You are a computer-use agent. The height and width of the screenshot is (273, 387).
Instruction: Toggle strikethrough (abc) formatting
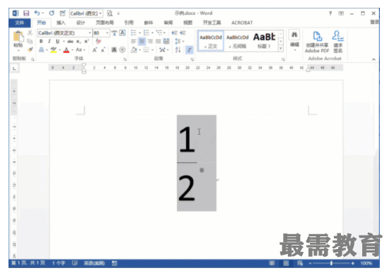coord(70,41)
